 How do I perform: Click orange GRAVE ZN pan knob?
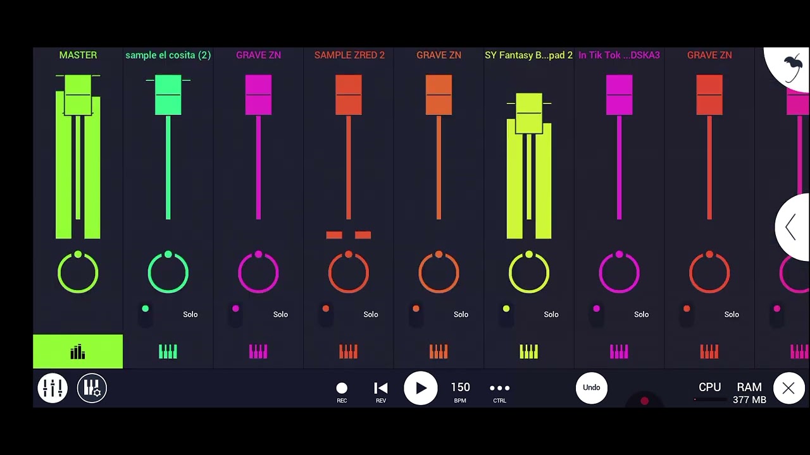coord(439,272)
